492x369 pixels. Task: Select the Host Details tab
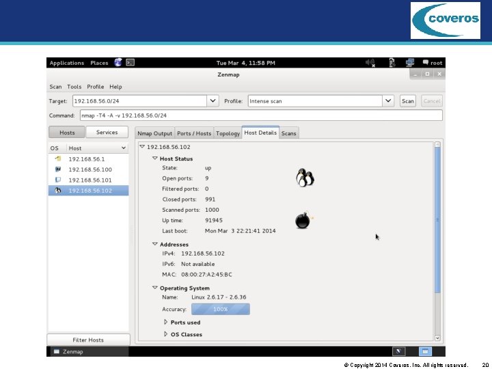[x=260, y=133]
